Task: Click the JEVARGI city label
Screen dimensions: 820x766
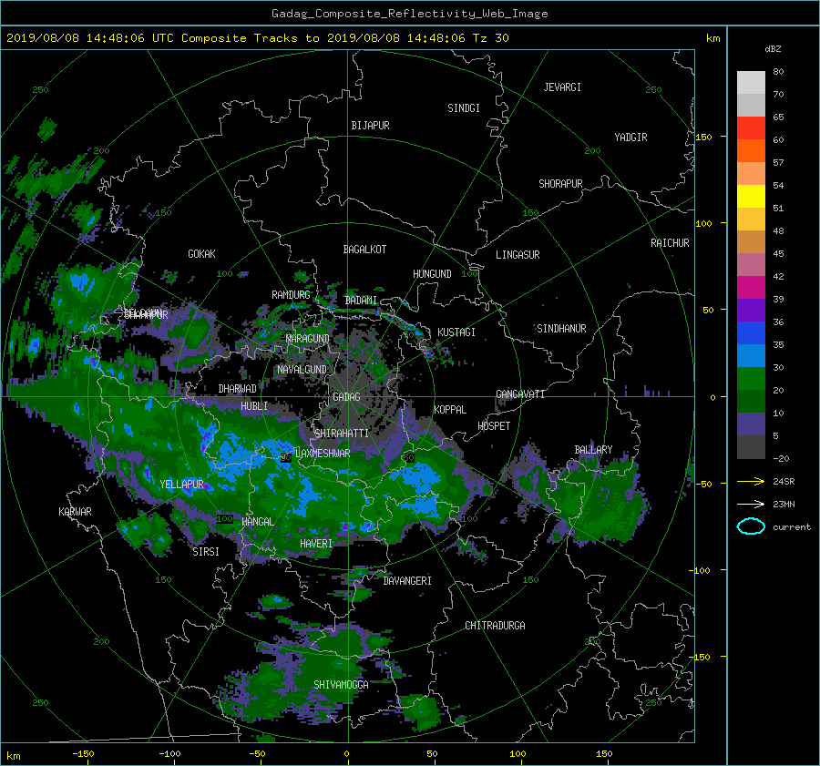Action: pos(562,87)
